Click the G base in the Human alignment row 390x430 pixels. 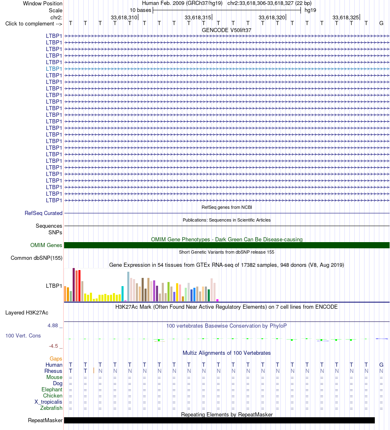tap(381, 365)
